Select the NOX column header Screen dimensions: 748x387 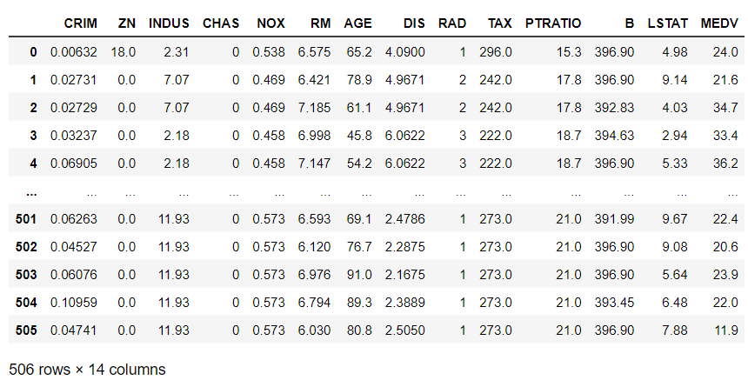pyautogui.click(x=271, y=23)
